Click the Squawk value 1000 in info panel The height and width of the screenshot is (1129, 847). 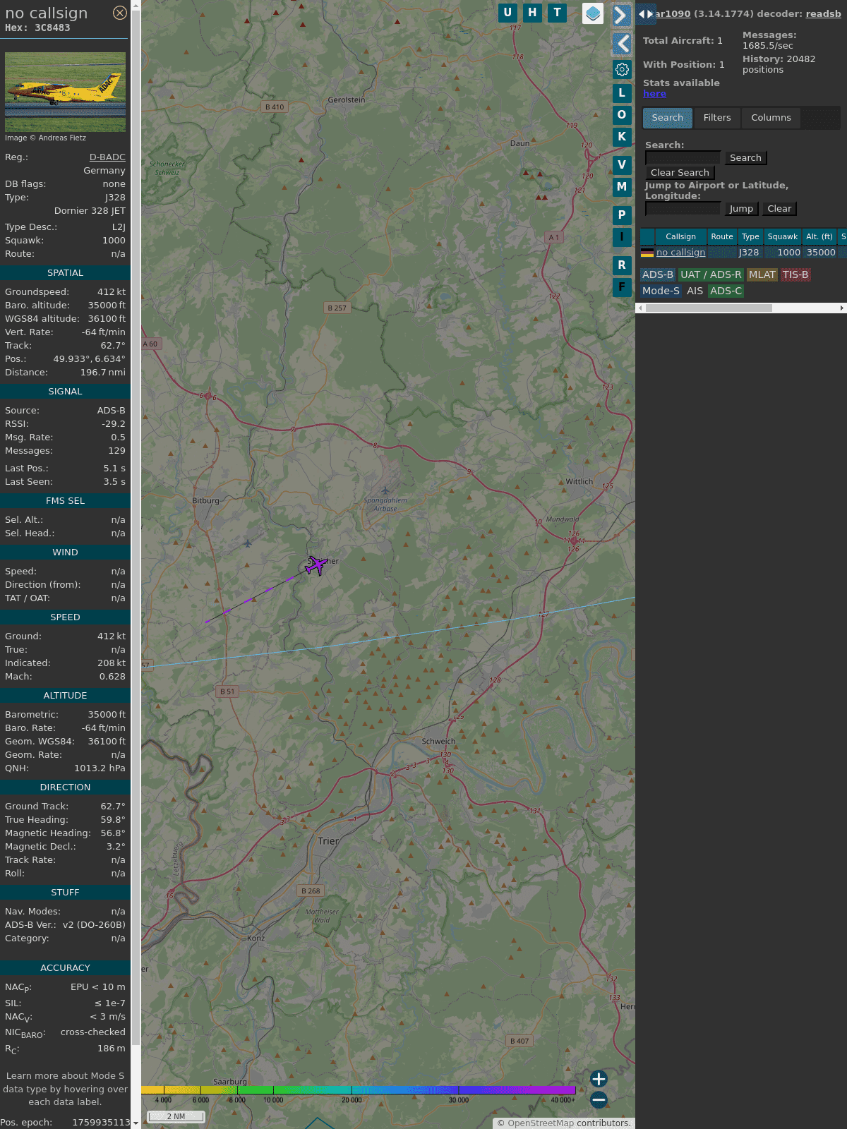point(114,241)
